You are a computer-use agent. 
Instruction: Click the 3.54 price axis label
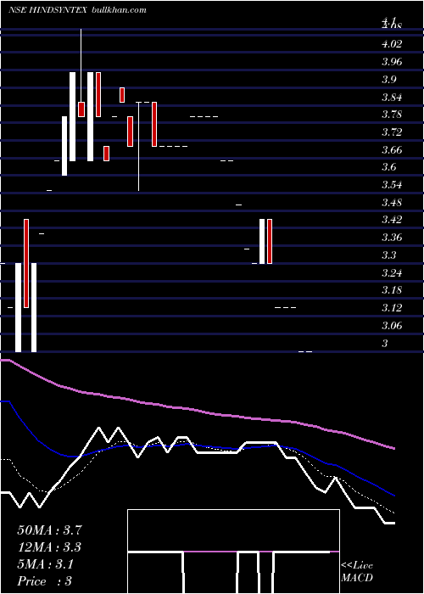(x=392, y=185)
